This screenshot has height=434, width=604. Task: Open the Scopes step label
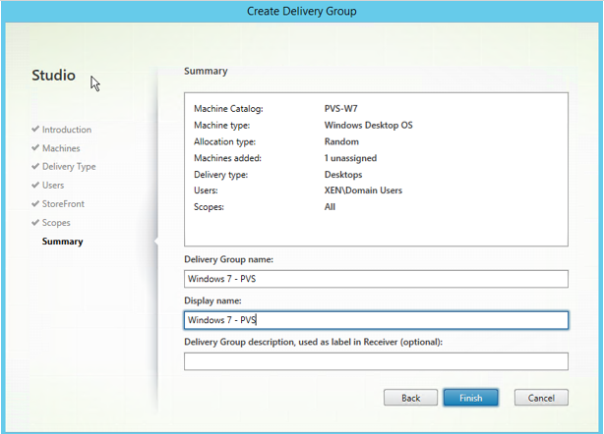(57, 223)
